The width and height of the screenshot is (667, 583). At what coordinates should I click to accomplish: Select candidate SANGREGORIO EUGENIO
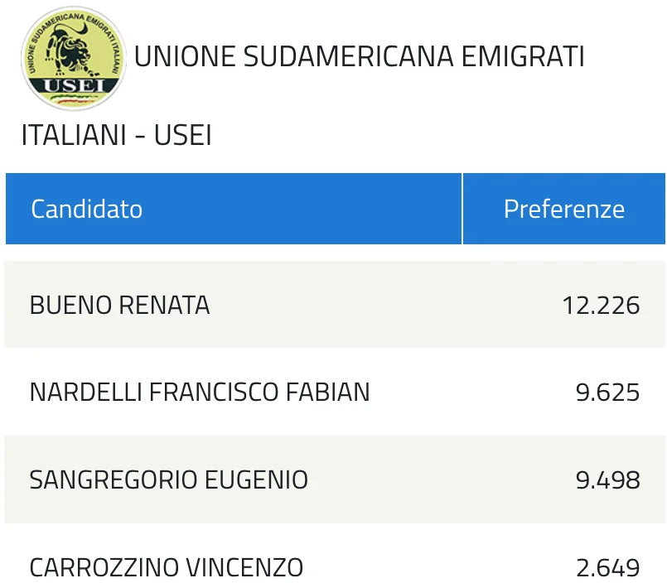pos(169,480)
